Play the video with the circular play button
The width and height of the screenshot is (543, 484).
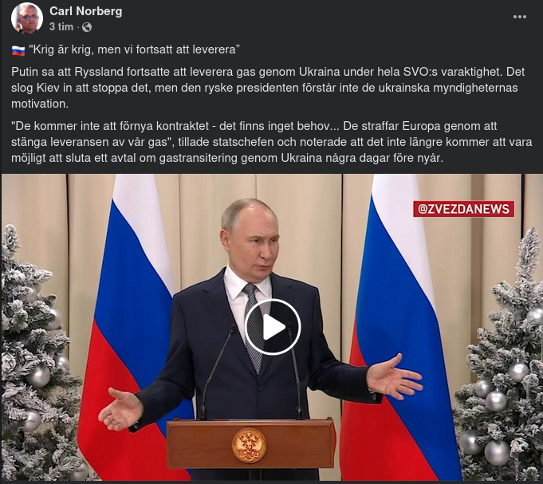pos(273,327)
